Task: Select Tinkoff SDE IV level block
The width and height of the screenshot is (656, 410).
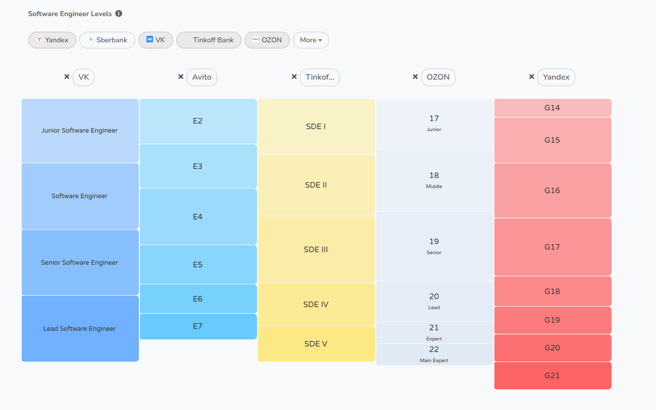Action: pos(317,305)
